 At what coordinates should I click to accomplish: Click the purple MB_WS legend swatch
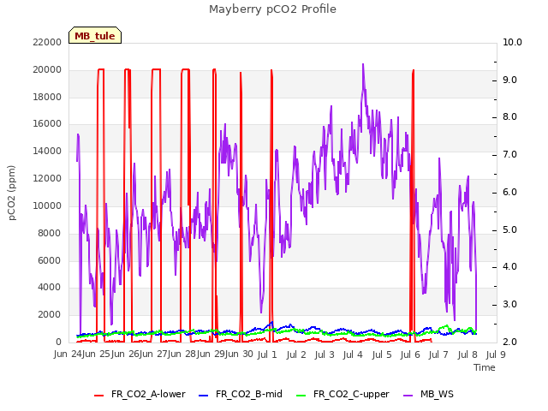tap(408, 395)
